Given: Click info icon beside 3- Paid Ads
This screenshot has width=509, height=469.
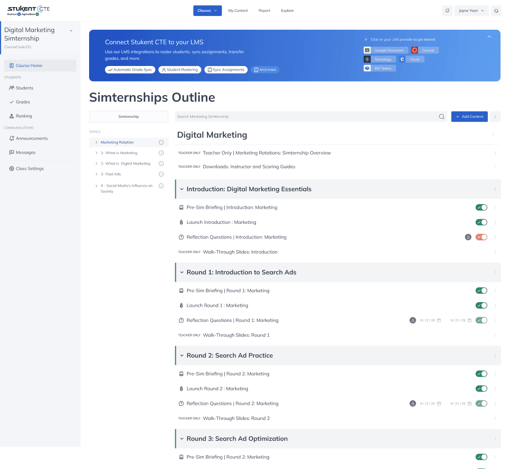Looking at the screenshot, I should (x=161, y=174).
